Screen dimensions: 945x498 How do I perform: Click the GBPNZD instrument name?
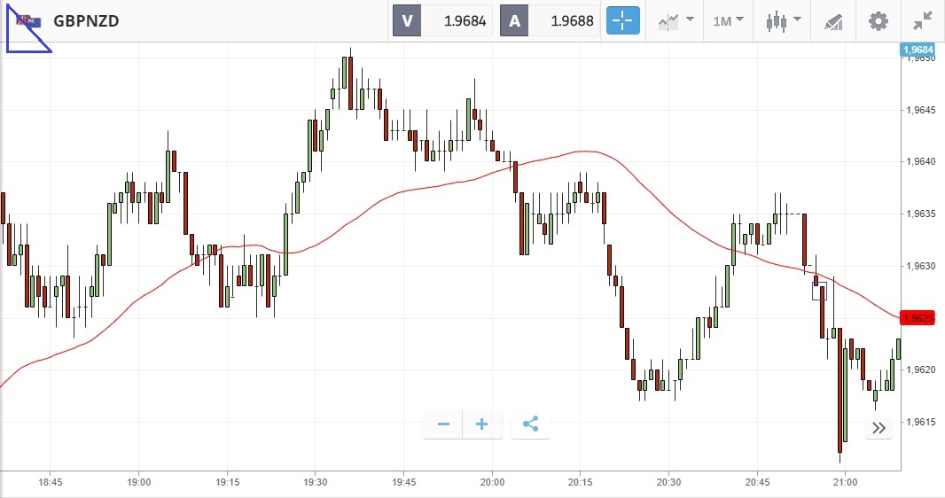click(86, 21)
